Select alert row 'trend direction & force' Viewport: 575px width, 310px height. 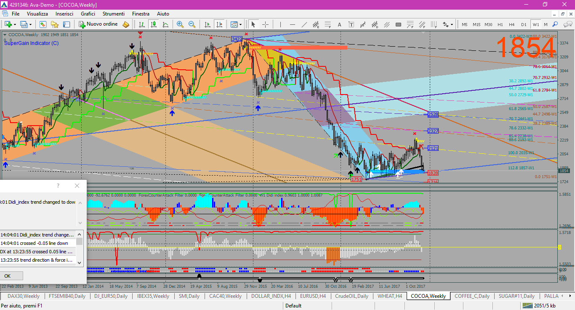(x=38, y=260)
